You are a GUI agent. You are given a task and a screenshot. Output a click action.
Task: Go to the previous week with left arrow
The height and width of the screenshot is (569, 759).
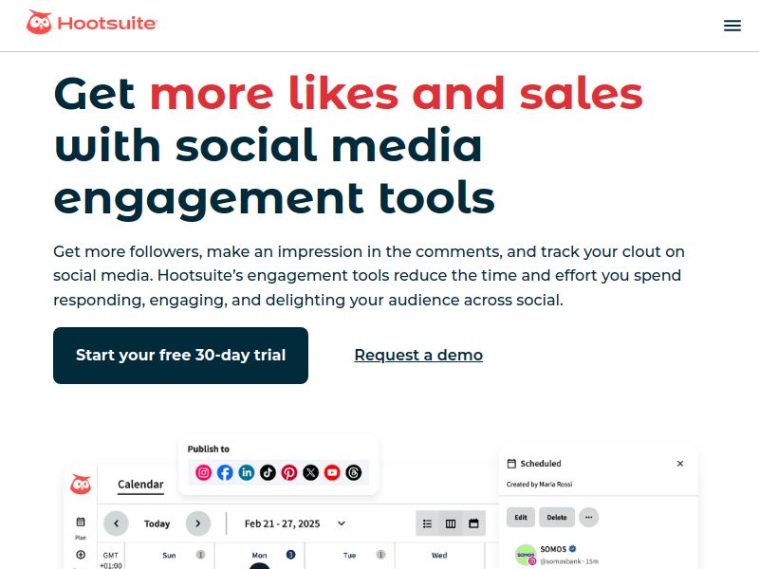(x=116, y=523)
